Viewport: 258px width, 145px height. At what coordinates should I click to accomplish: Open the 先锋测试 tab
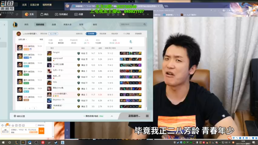coord(61,14)
